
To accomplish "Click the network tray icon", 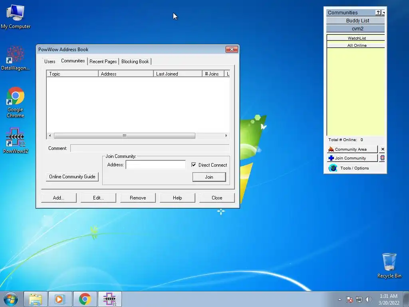I will pos(359,299).
